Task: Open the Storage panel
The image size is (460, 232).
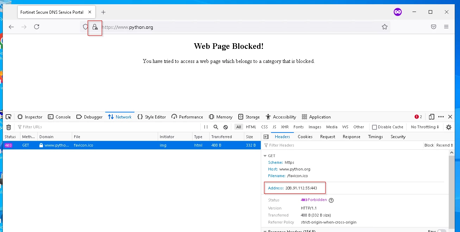Action: [x=249, y=117]
